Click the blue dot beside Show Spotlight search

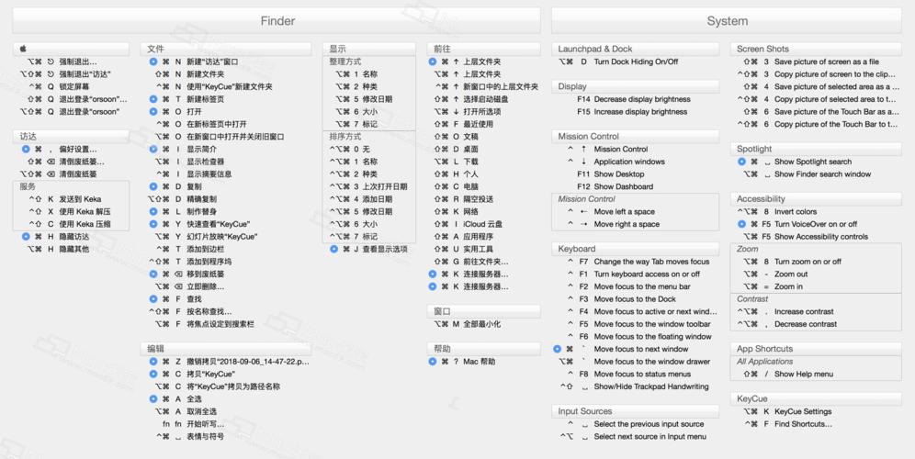pos(741,162)
